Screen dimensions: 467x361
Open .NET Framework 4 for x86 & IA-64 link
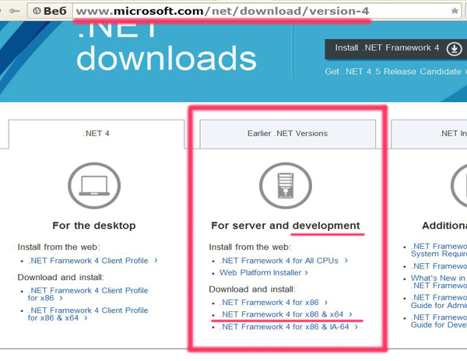click(x=289, y=327)
